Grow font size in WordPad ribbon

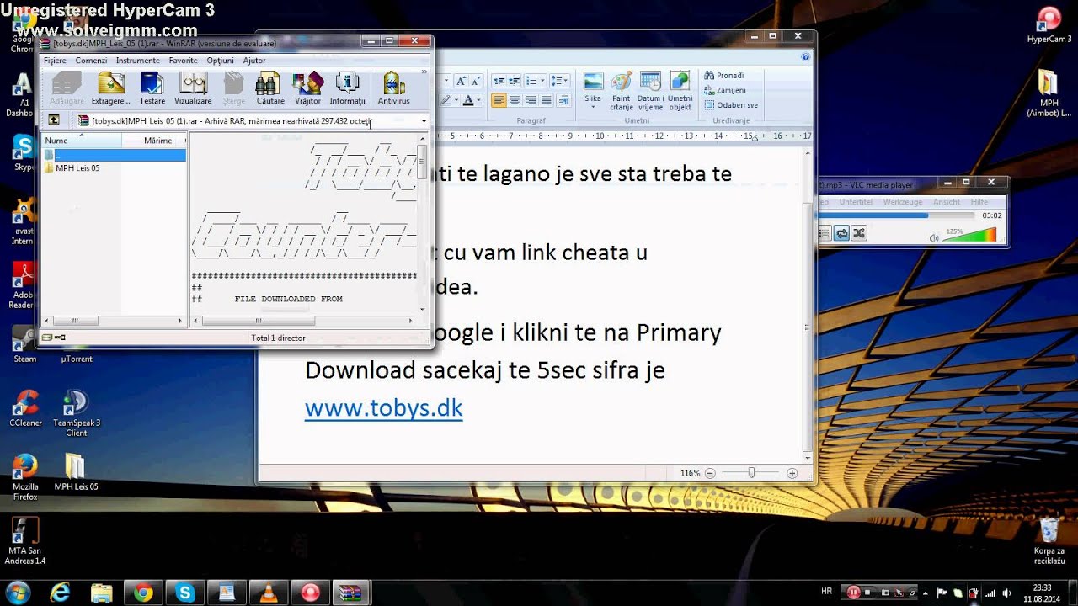coord(461,81)
